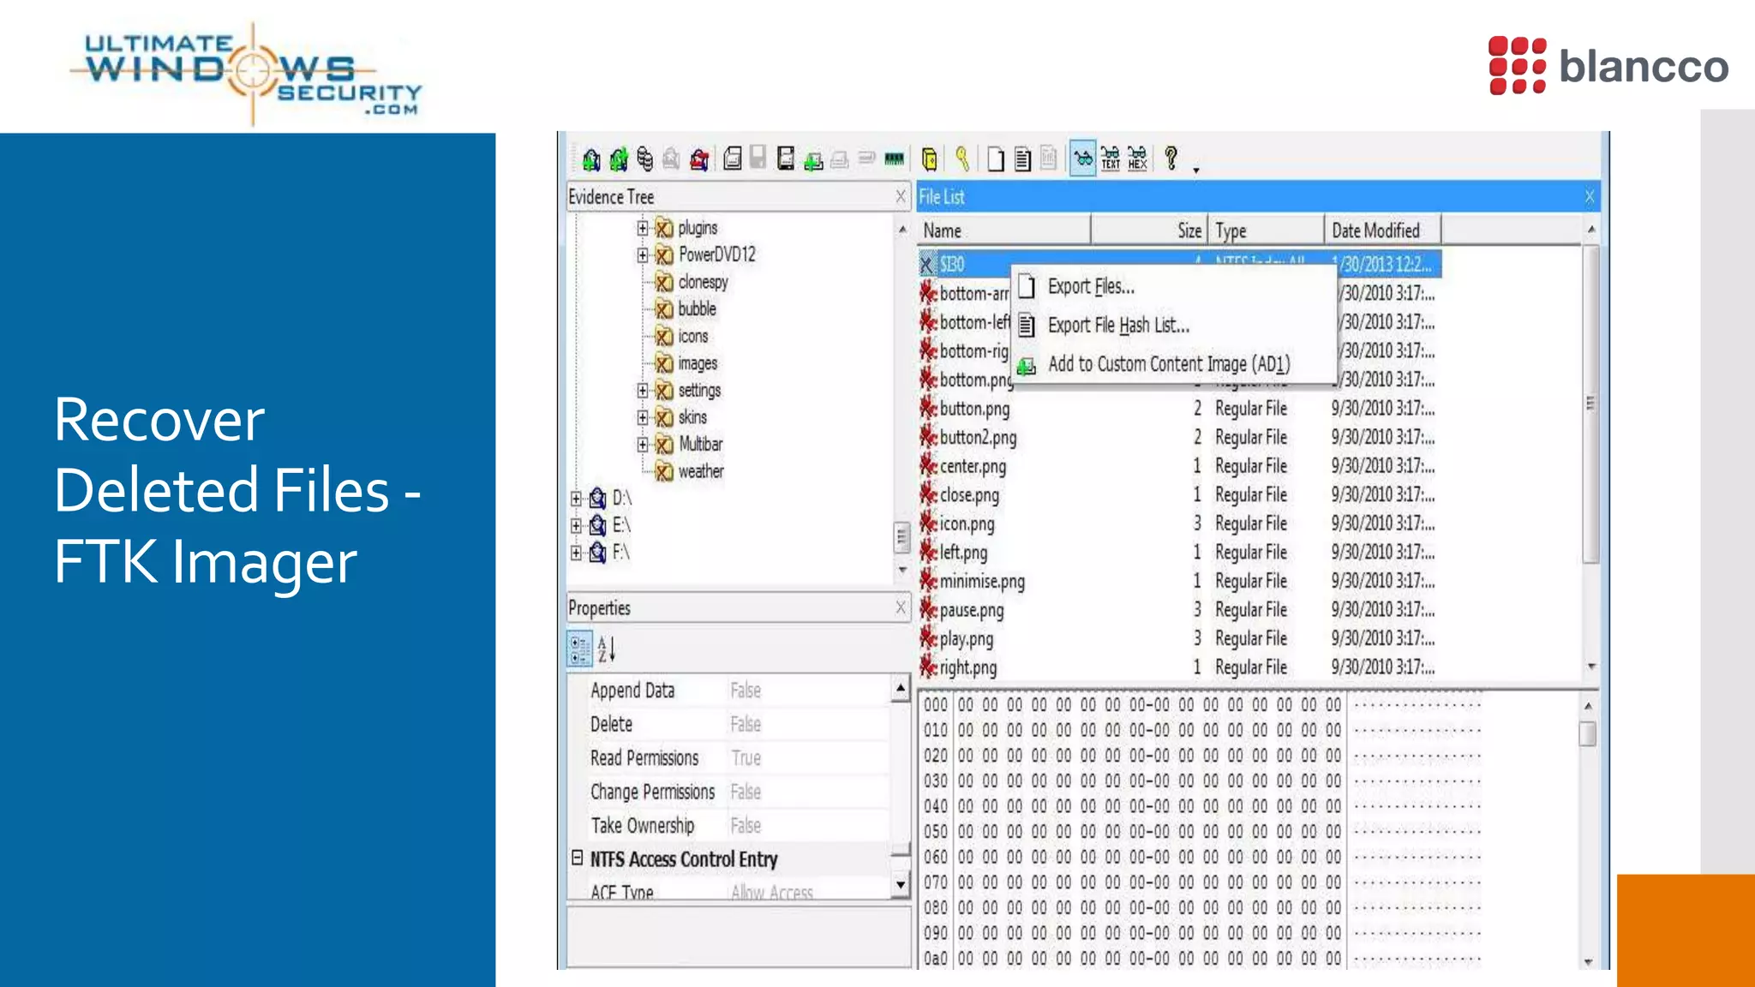Click the File List vertical scrollbar thumb
This screenshot has height=987, width=1755.
(x=1590, y=404)
